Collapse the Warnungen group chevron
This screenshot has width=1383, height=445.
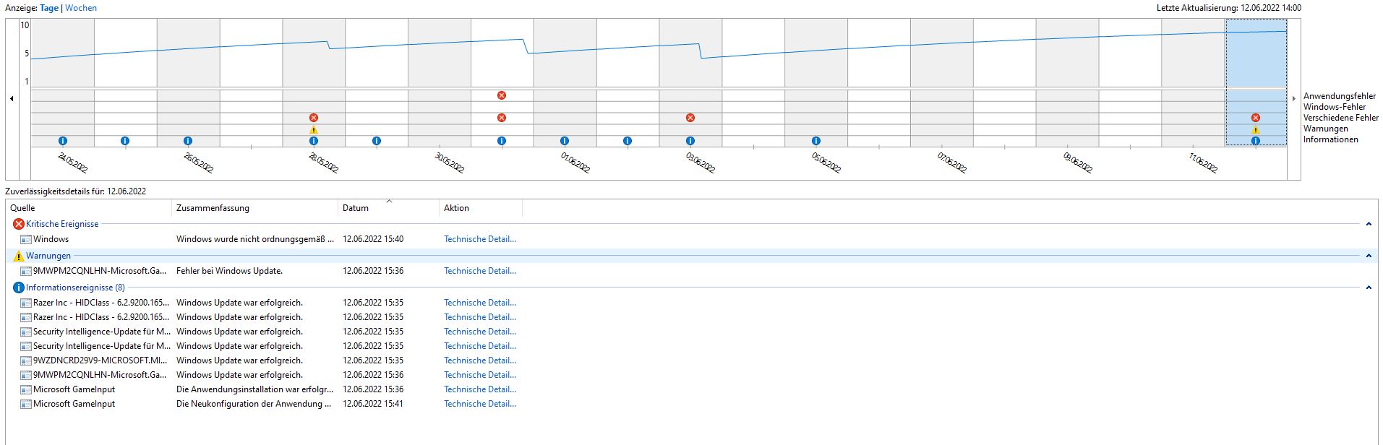1369,256
